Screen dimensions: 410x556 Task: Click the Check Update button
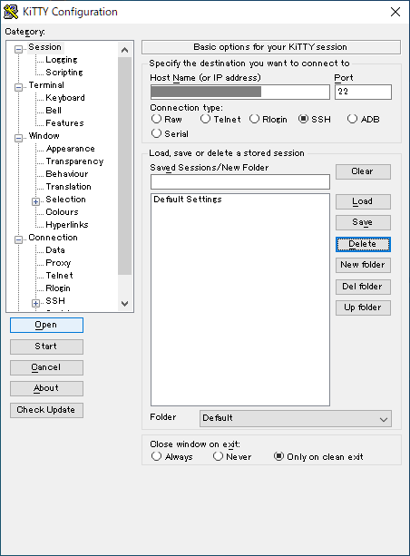point(46,410)
